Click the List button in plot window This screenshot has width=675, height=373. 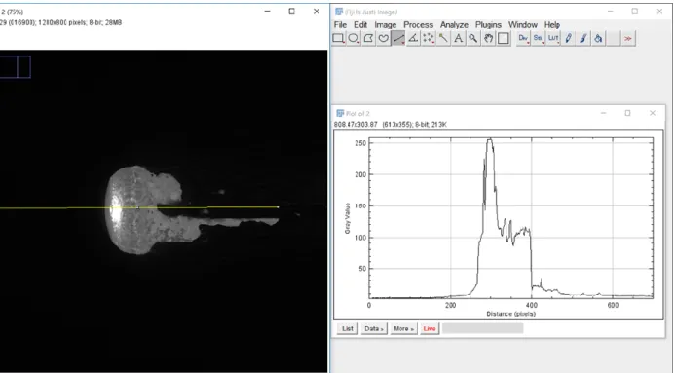coord(348,328)
